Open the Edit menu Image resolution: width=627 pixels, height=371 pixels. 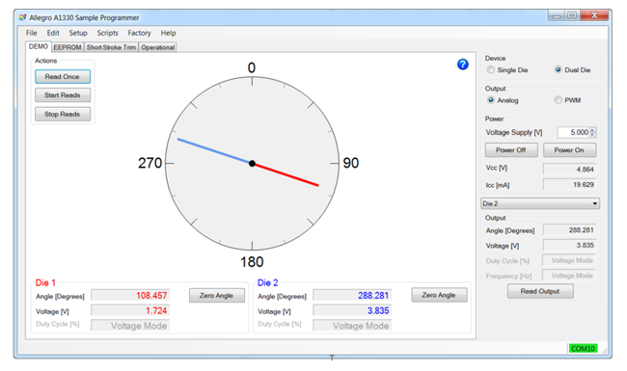pyautogui.click(x=53, y=33)
